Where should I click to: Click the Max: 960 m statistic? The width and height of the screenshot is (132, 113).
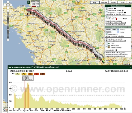(46, 111)
